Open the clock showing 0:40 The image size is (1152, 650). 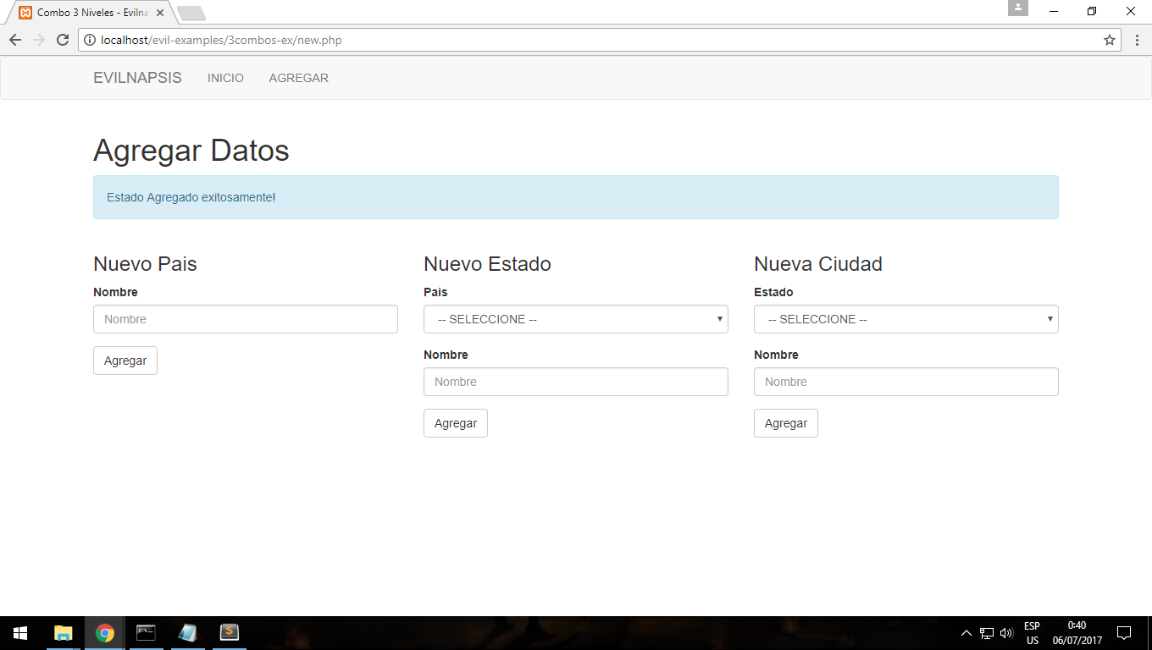click(x=1077, y=633)
